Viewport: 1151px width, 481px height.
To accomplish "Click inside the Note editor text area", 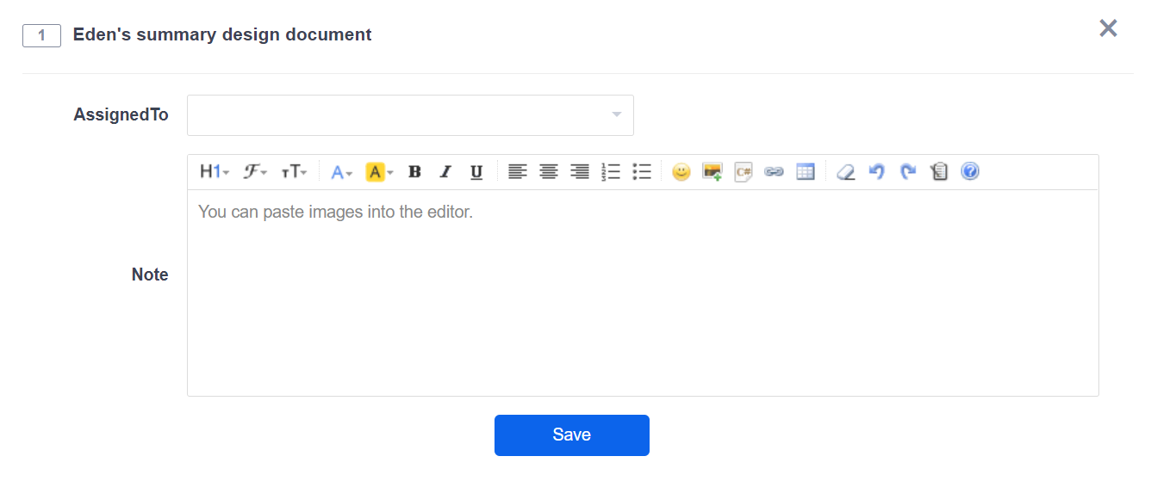I will click(x=642, y=293).
